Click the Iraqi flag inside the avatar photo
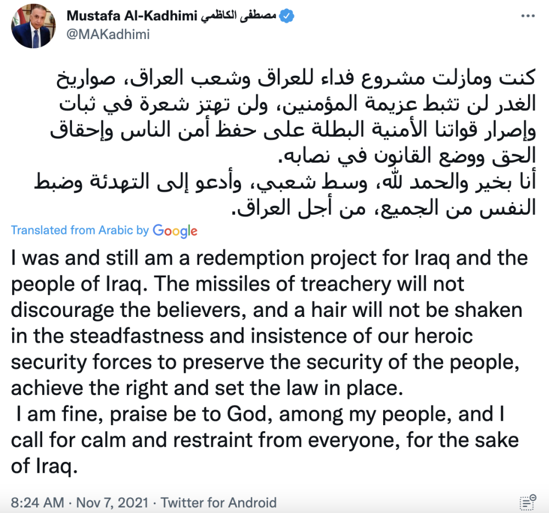The width and height of the screenshot is (549, 513). 16,20
